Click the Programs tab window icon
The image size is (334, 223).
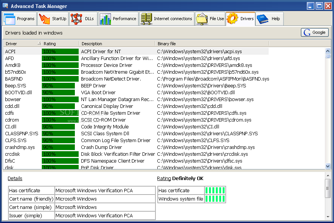[9, 19]
